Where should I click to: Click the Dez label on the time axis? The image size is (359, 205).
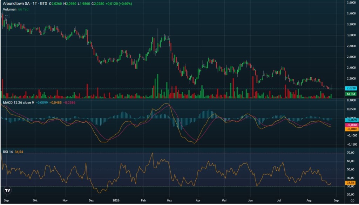point(91,200)
